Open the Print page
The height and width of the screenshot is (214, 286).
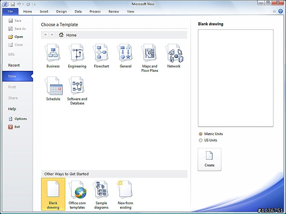coord(12,87)
